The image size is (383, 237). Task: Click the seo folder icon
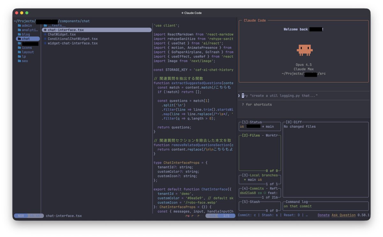point(20,61)
